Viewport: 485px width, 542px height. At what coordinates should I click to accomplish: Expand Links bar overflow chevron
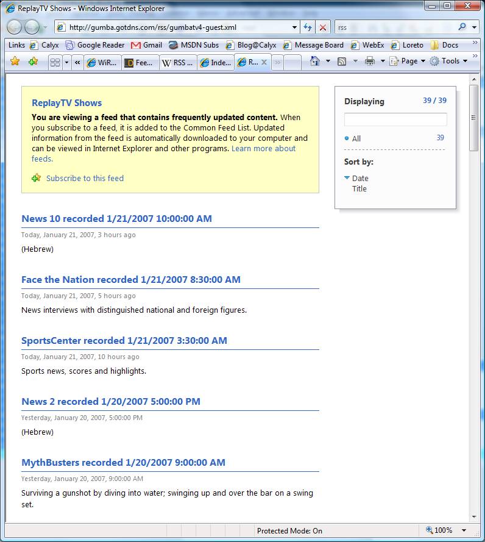point(475,43)
